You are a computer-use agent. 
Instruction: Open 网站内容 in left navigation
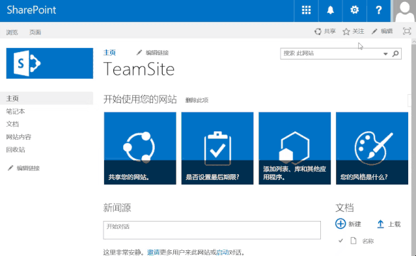pyautogui.click(x=19, y=137)
